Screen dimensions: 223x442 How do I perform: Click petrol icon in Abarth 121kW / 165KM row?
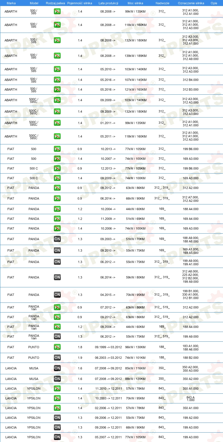click(x=57, y=89)
